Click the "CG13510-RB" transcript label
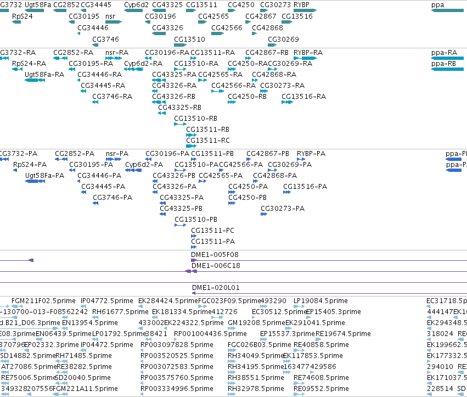Screen dimensions: 467x397 196,119
